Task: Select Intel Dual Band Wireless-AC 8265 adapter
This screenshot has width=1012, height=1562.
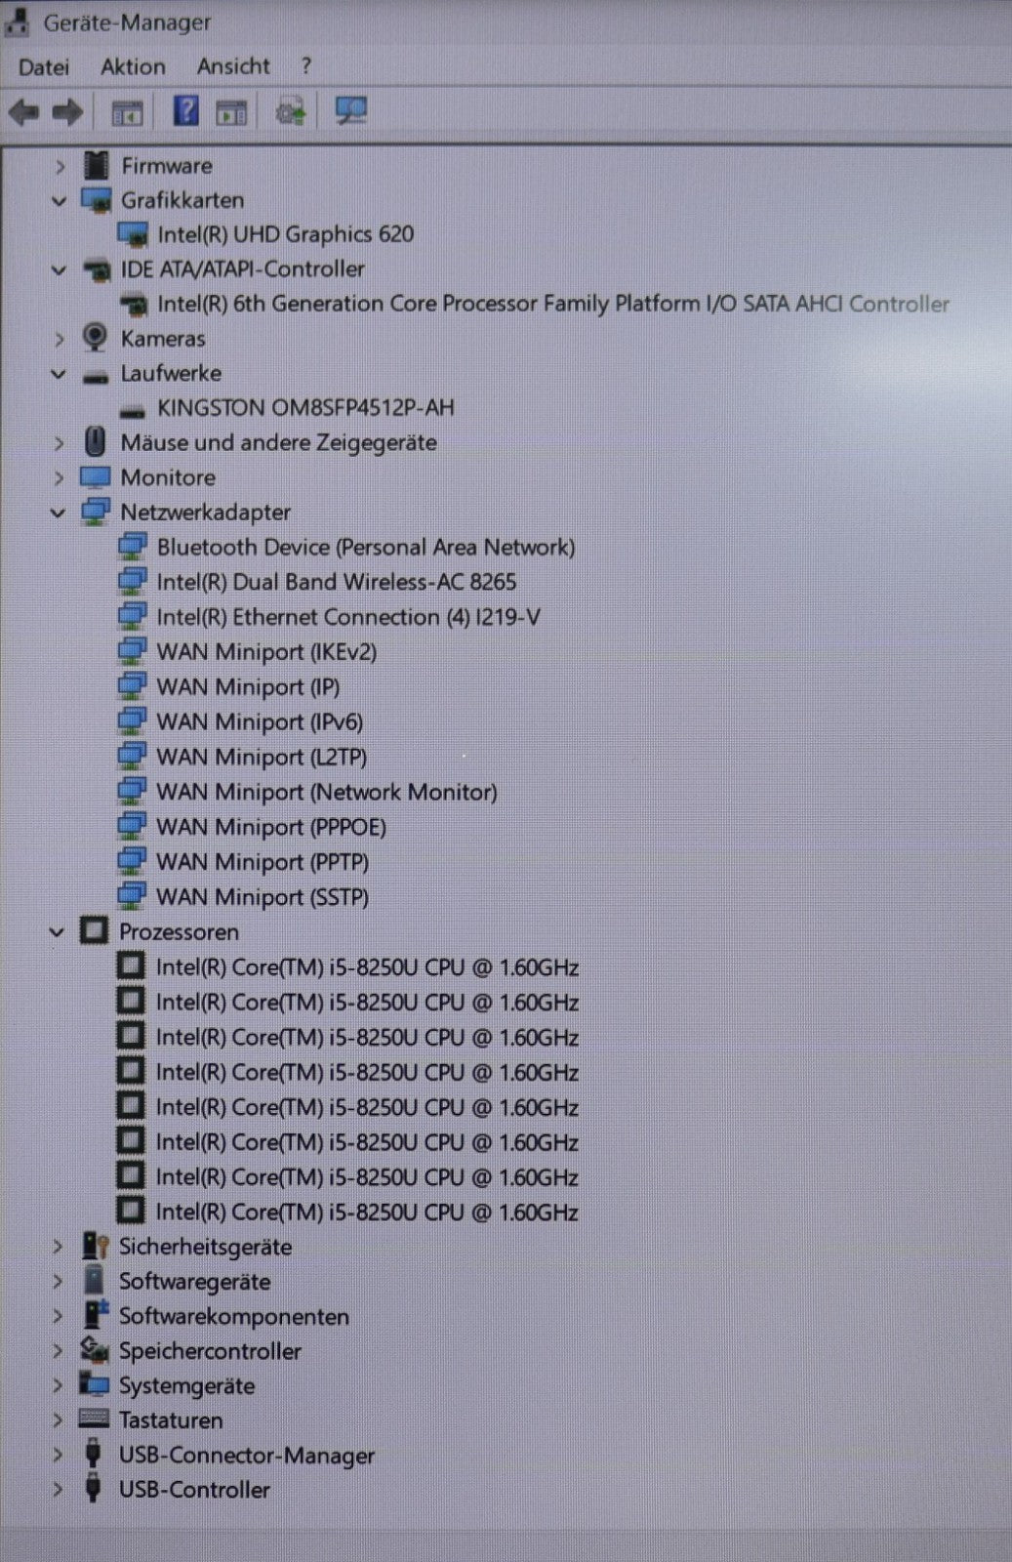Action: [336, 582]
